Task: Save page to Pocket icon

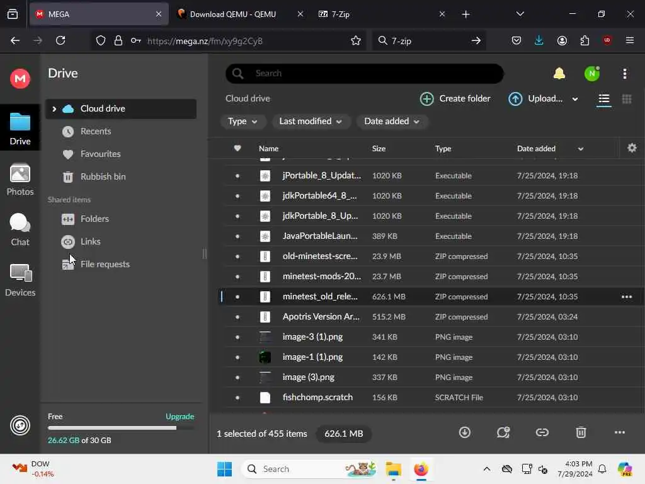Action: tap(517, 40)
